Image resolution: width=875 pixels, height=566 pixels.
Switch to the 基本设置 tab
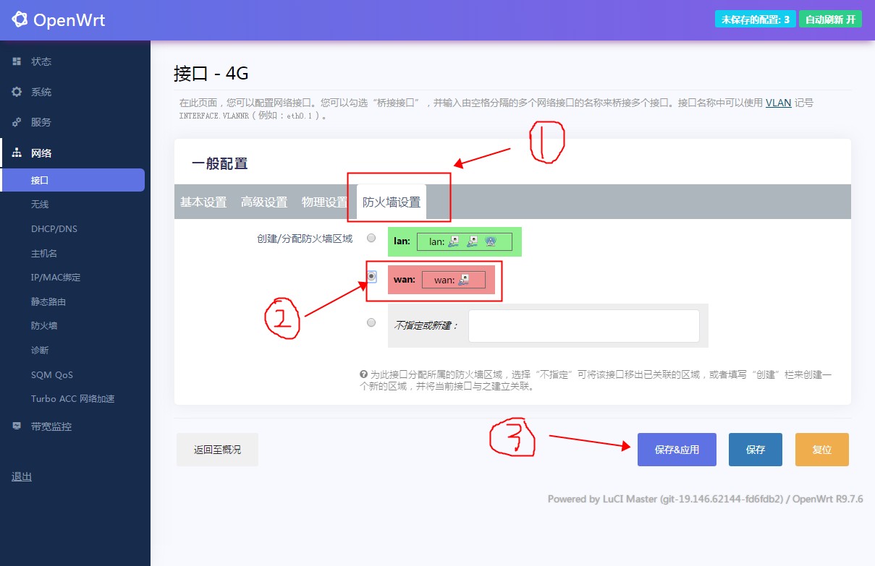203,202
